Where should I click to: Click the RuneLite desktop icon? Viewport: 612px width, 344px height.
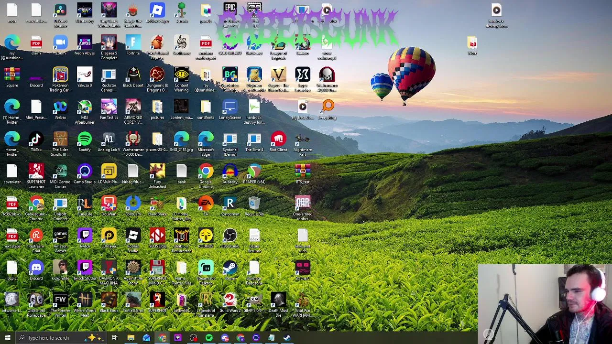[85, 205]
